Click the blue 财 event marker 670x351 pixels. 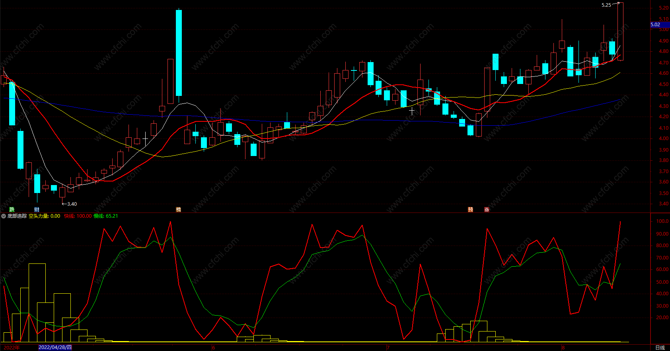[37, 209]
